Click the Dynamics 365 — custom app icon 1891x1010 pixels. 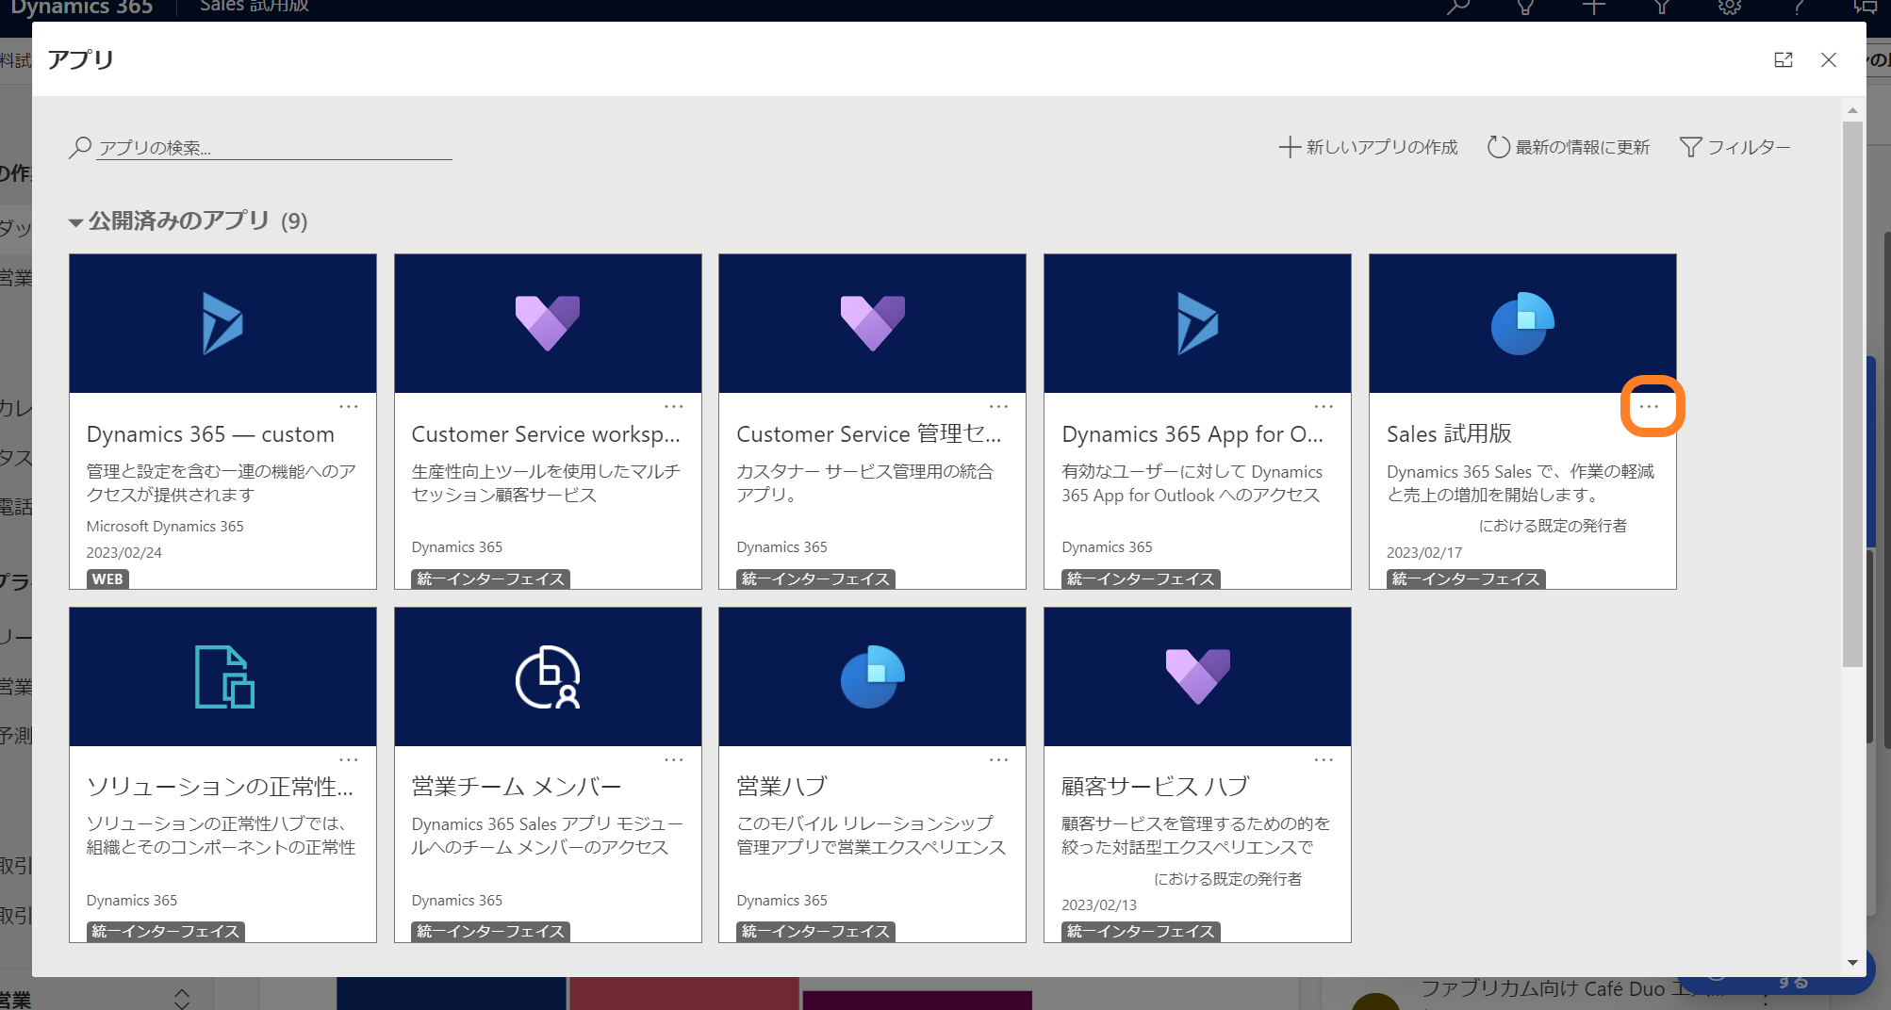click(x=222, y=323)
